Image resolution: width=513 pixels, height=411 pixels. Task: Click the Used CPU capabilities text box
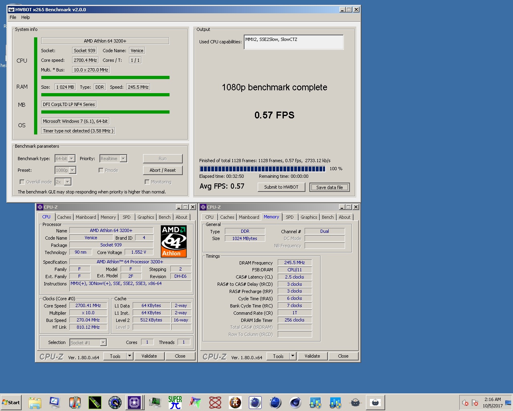click(293, 42)
